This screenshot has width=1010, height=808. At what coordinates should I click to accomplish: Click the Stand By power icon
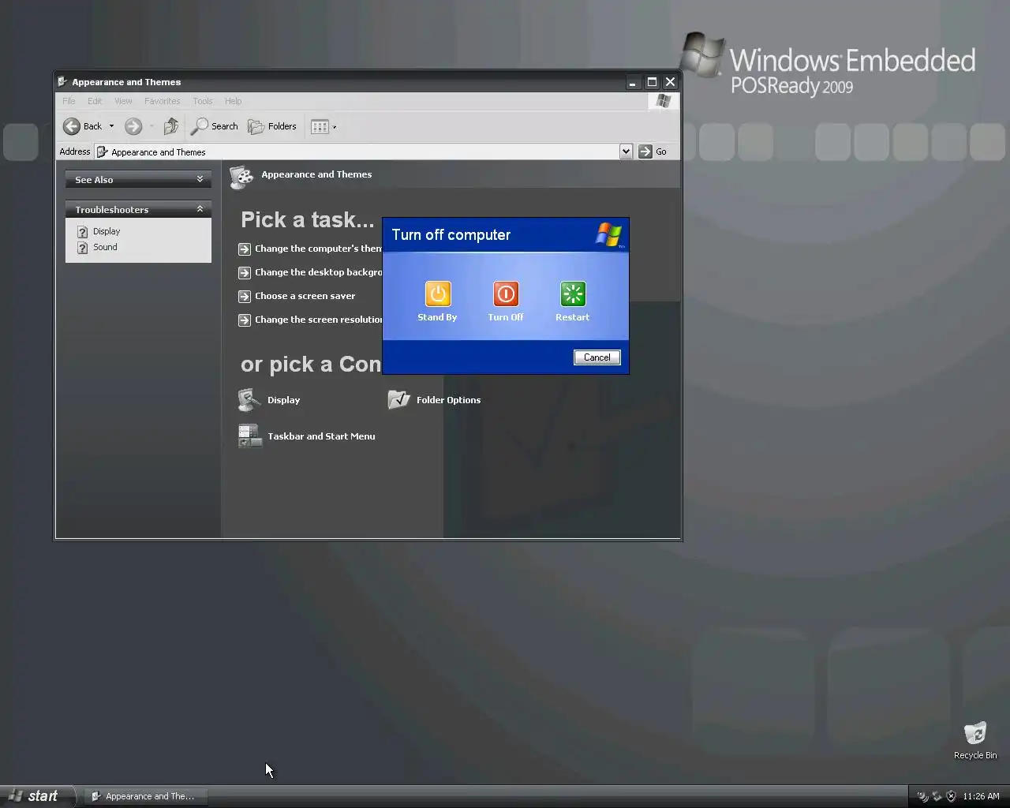pyautogui.click(x=437, y=294)
